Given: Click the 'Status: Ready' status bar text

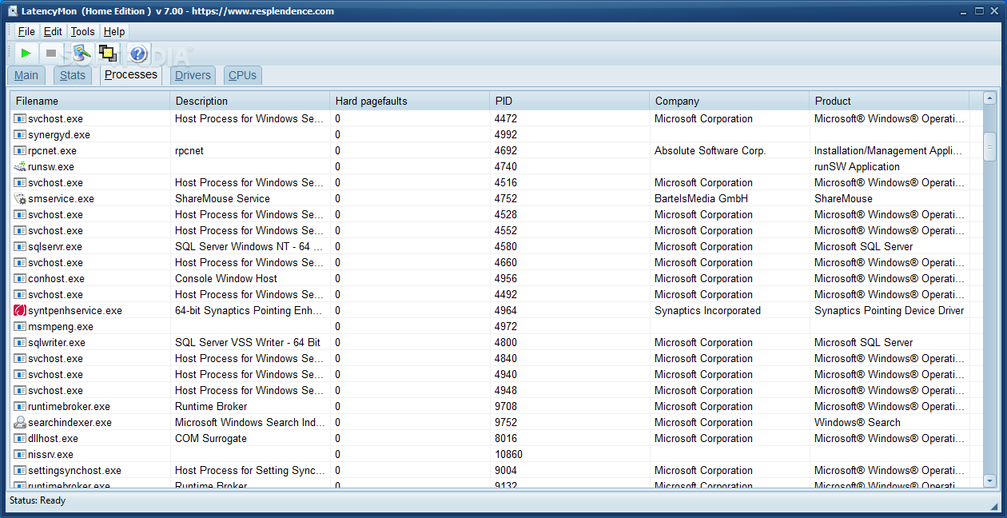Looking at the screenshot, I should pyautogui.click(x=38, y=500).
